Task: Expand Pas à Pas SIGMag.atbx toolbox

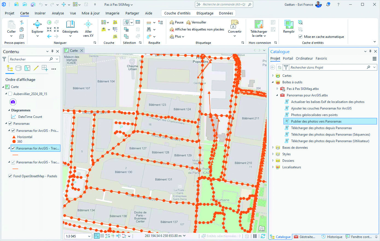Action: [x=277, y=89]
